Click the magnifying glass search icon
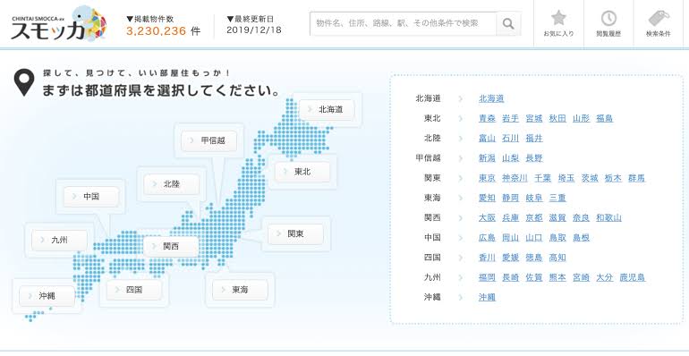The height and width of the screenshot is (356, 689). (x=508, y=24)
